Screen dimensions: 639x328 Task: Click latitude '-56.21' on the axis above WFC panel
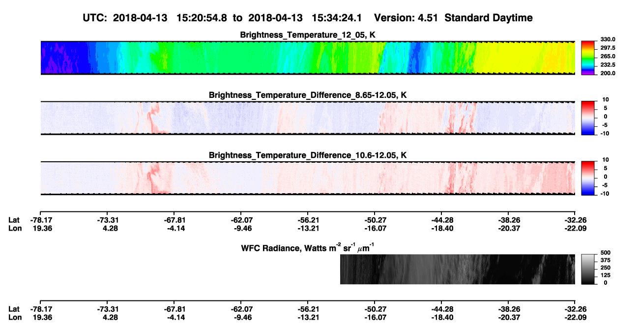tap(308, 220)
